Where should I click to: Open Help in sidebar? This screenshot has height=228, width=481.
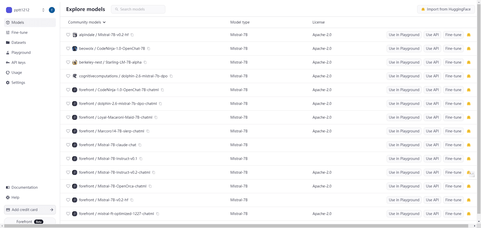pos(30,197)
